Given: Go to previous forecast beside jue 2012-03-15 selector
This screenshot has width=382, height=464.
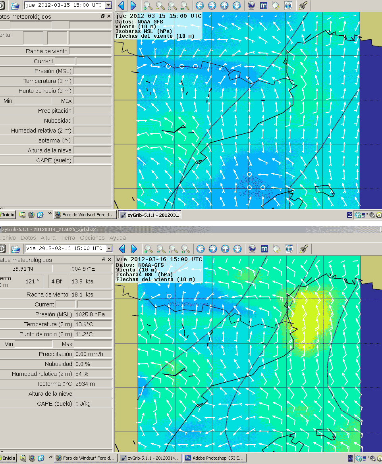Looking at the screenshot, I should 121,6.
